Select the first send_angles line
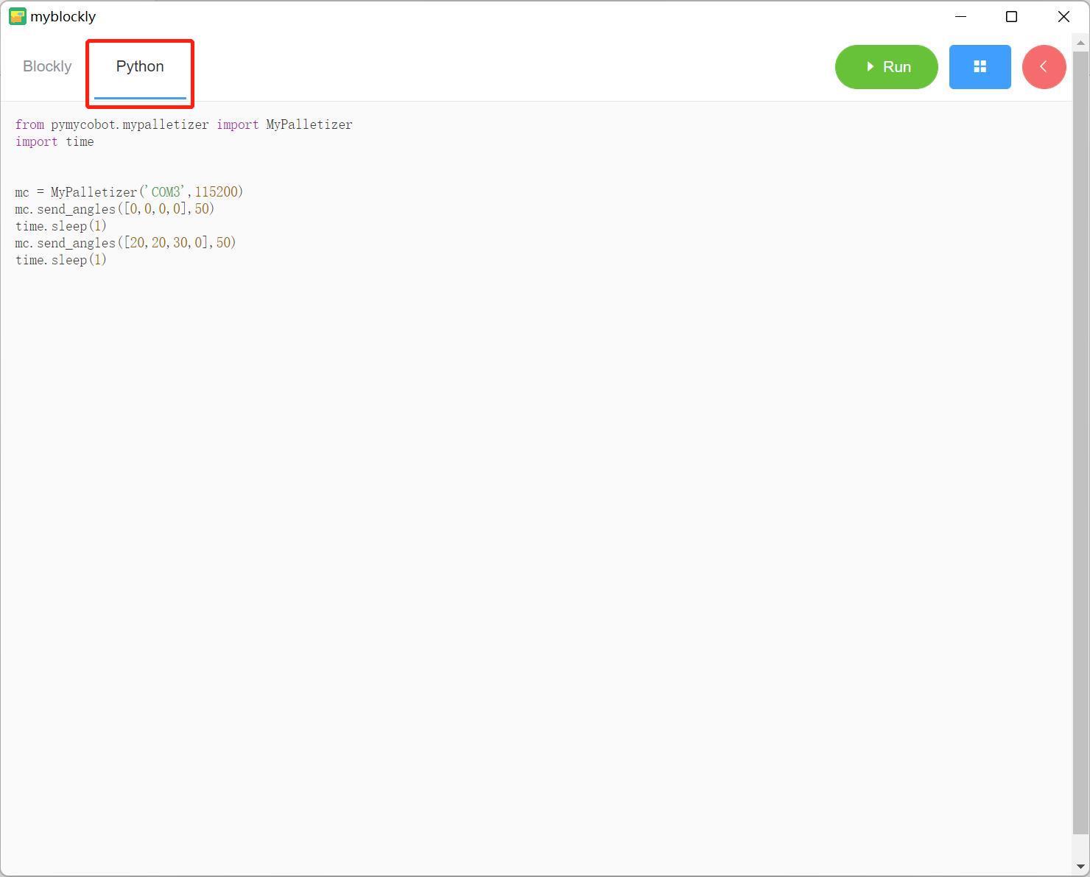 coord(114,209)
